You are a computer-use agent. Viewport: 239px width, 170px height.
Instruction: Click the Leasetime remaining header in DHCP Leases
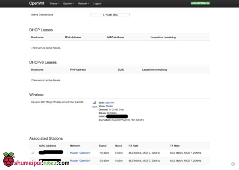pyautogui.click(x=163, y=37)
